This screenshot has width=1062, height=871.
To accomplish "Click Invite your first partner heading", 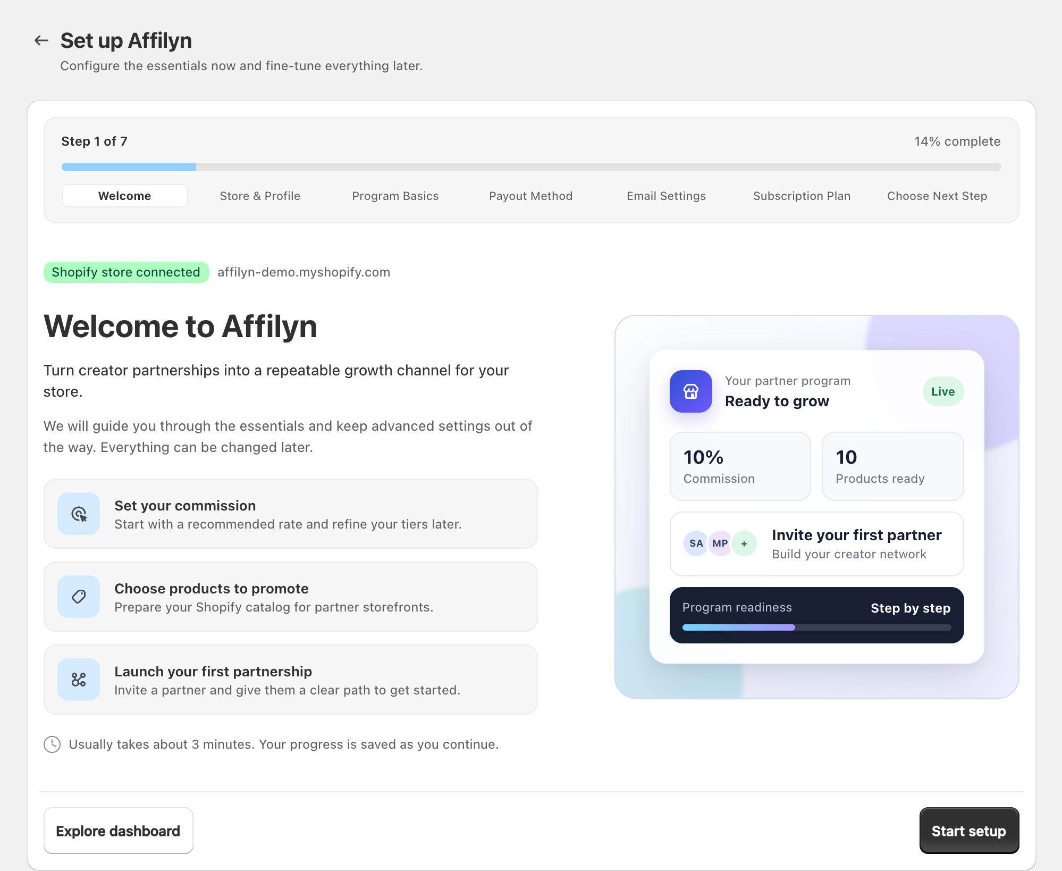I will coord(857,535).
